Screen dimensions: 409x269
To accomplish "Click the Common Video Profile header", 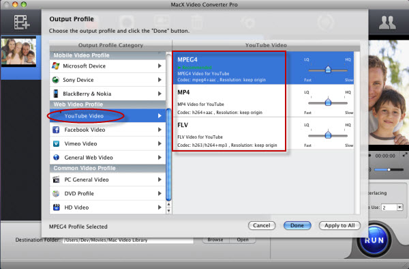I will [108, 168].
